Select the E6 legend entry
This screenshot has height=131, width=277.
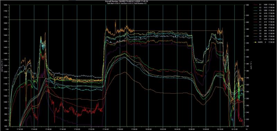[264, 19]
